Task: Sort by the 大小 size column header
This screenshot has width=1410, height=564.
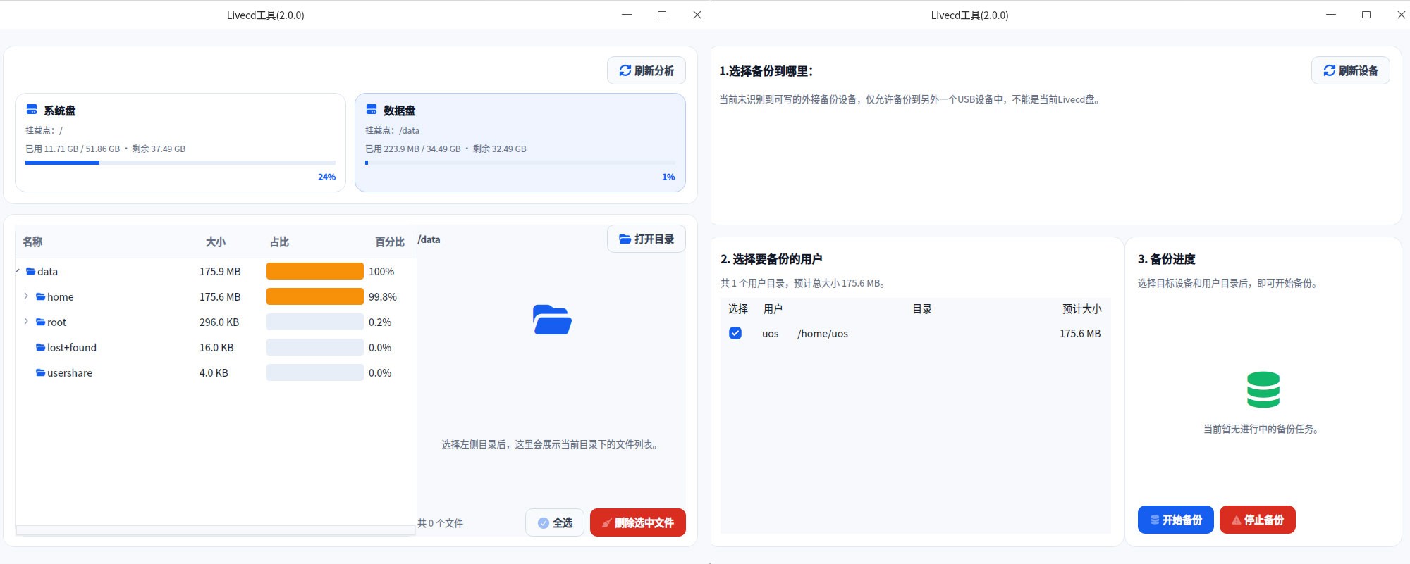Action: pyautogui.click(x=215, y=242)
